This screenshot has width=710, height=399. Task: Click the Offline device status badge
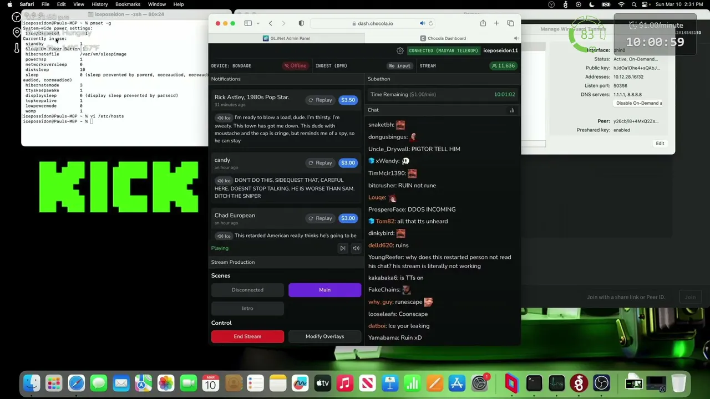click(x=295, y=66)
